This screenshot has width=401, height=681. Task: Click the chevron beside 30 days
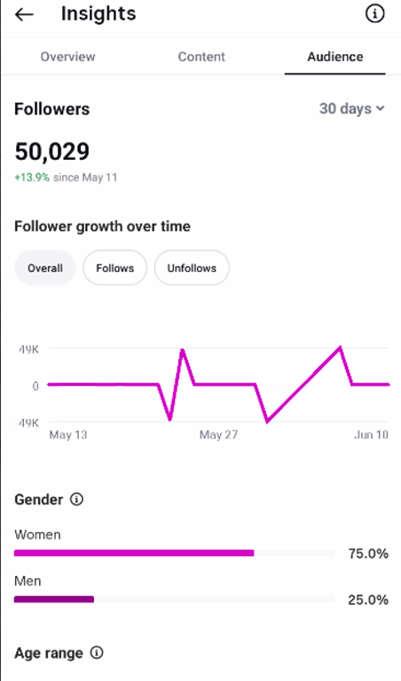[x=381, y=108]
